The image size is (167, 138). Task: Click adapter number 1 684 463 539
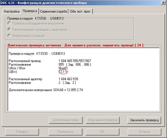pyautogui.click(x=68, y=79)
